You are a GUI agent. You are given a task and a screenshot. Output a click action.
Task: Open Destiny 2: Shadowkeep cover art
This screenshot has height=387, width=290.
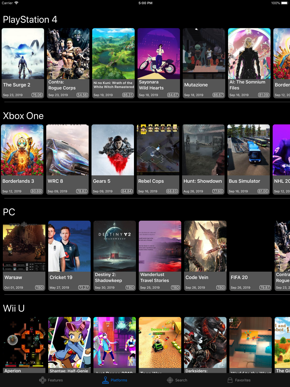pyautogui.click(x=115, y=246)
